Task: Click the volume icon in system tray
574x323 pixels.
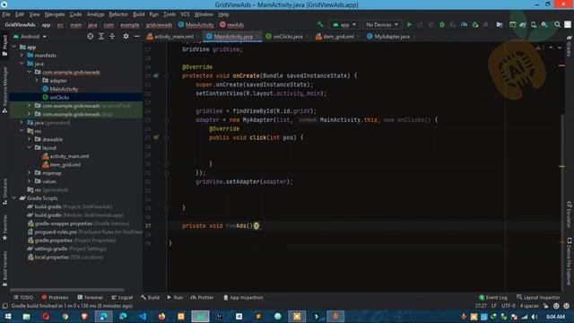Action: tap(535, 317)
